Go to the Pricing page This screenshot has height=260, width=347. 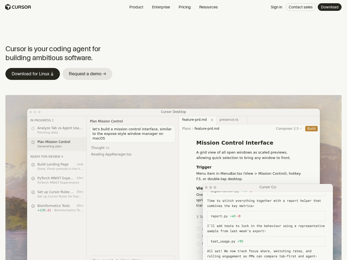point(185,7)
